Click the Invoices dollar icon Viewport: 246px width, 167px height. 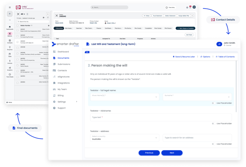[x=10, y=61]
